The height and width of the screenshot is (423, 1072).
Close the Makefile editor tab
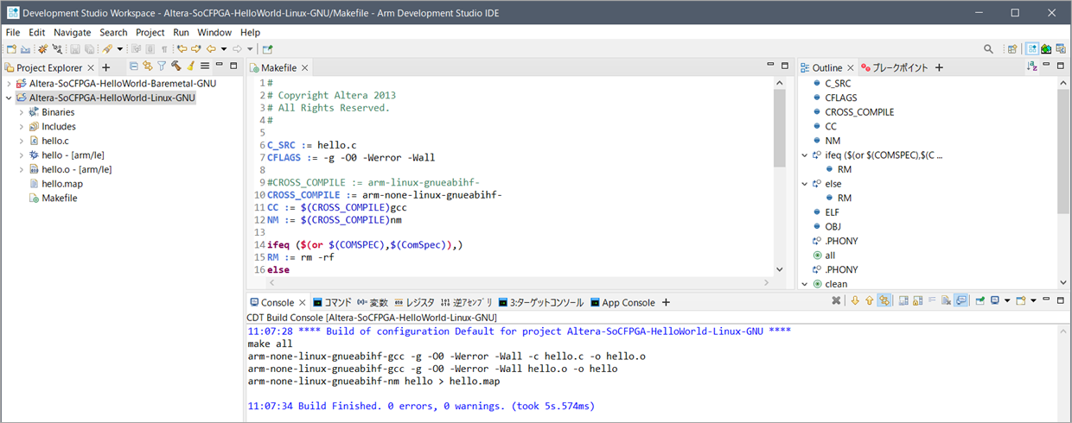[x=305, y=68]
